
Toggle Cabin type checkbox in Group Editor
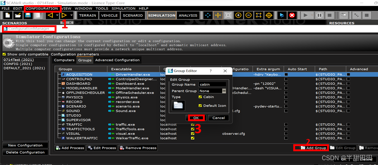(x=200, y=97)
